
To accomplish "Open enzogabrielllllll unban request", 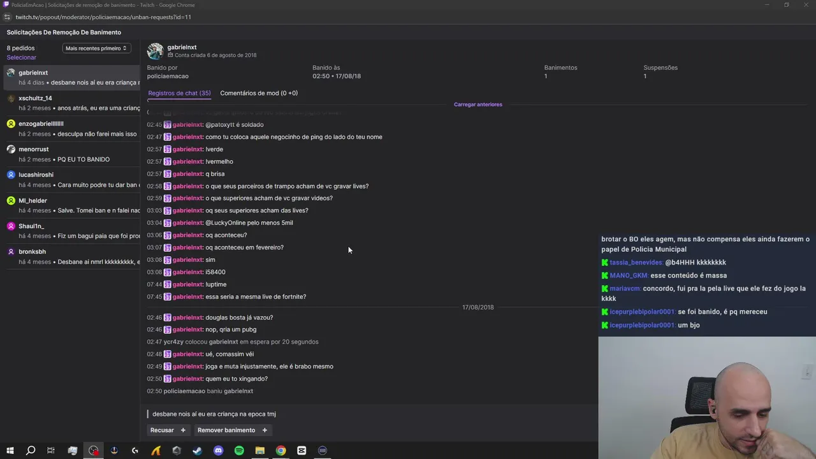I will (x=71, y=129).
